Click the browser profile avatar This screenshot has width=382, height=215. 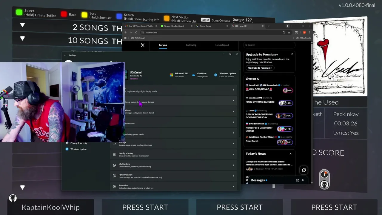[x=304, y=32]
